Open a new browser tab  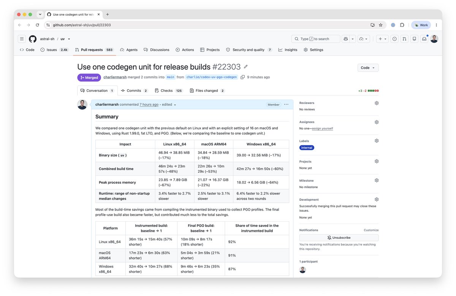tap(108, 14)
